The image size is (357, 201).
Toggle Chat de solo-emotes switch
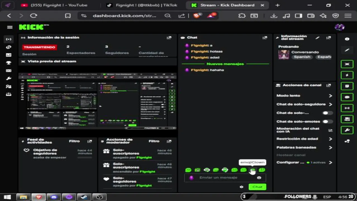coord(327,122)
